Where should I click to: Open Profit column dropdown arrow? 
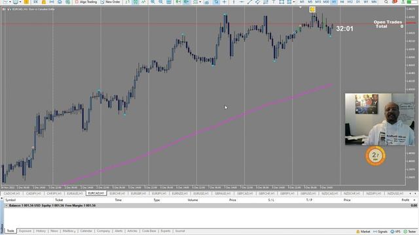click(414, 200)
